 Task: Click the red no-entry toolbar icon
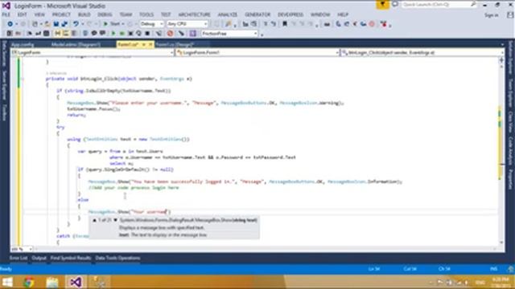click(x=170, y=34)
